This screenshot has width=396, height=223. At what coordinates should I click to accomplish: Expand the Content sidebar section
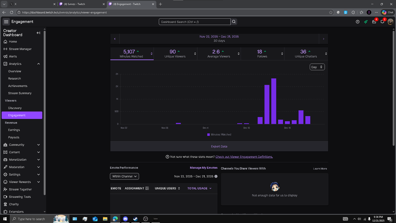[x=39, y=152]
